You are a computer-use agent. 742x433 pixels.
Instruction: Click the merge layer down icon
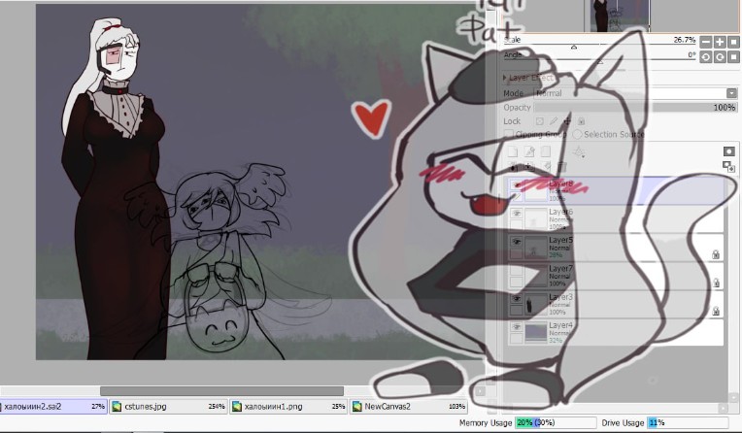529,167
